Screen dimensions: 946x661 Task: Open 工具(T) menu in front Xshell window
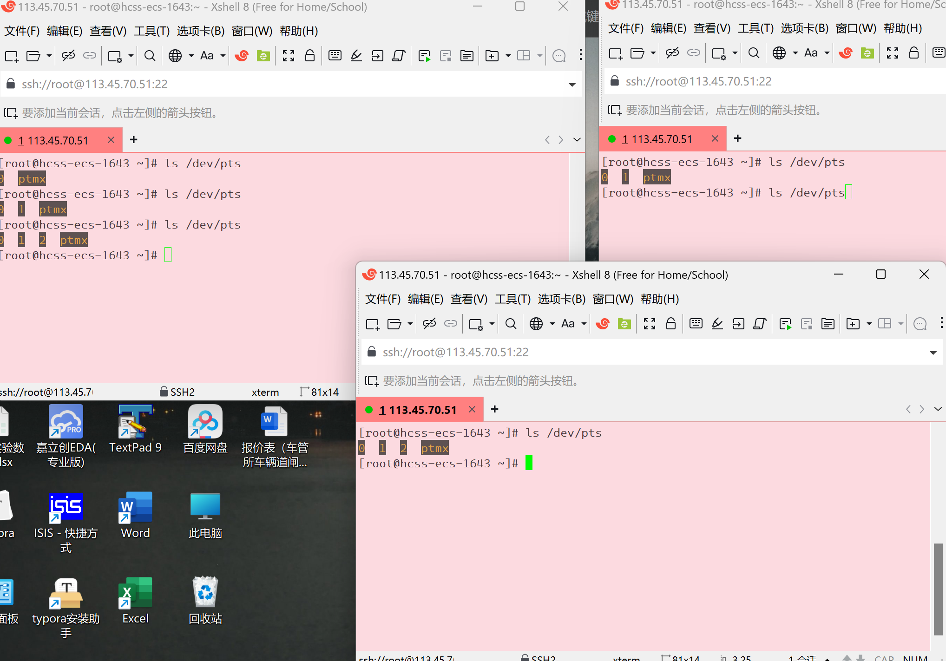(x=512, y=299)
